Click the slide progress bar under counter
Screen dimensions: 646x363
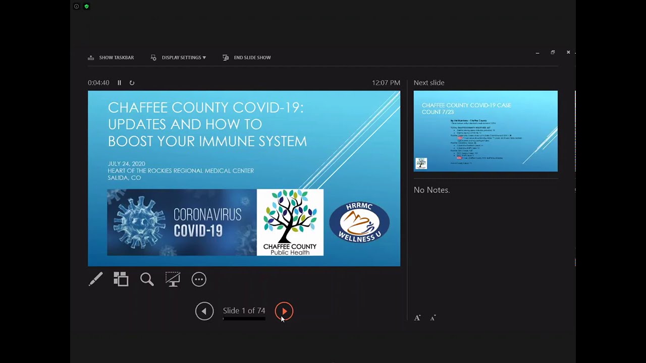[244, 319]
